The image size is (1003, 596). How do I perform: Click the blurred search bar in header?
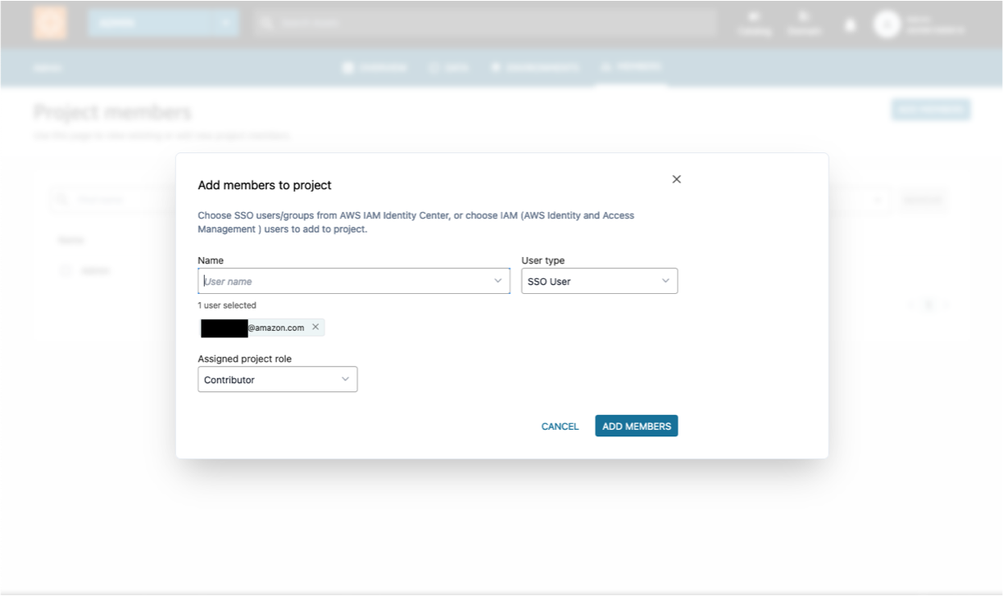click(485, 24)
